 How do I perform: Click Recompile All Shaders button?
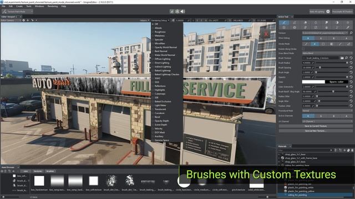[342, 12]
